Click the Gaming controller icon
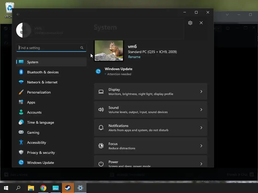The width and height of the screenshot is (258, 193). (21, 132)
